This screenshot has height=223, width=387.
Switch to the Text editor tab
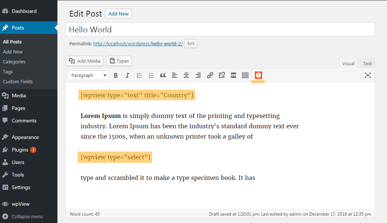tap(367, 63)
